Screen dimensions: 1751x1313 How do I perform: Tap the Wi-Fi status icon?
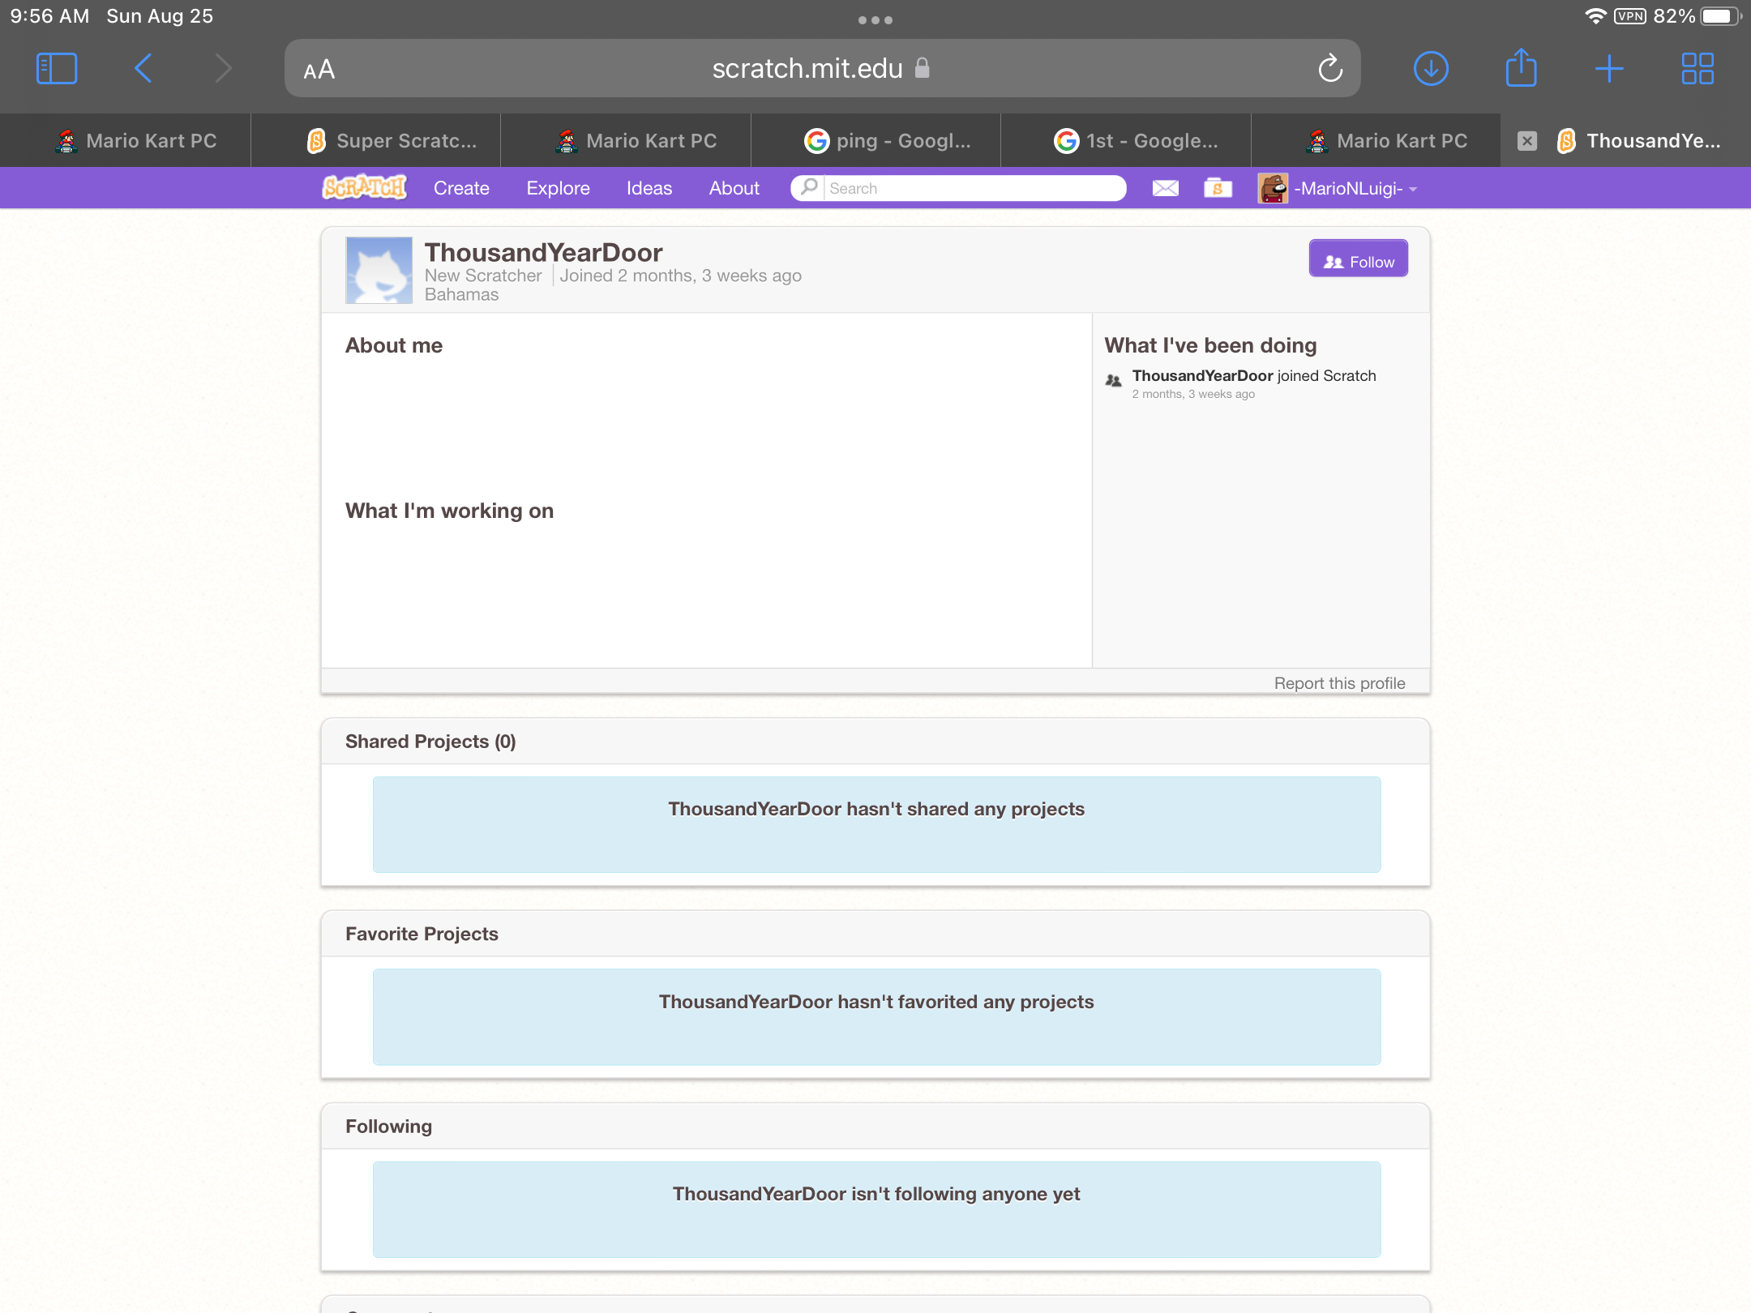click(1595, 16)
